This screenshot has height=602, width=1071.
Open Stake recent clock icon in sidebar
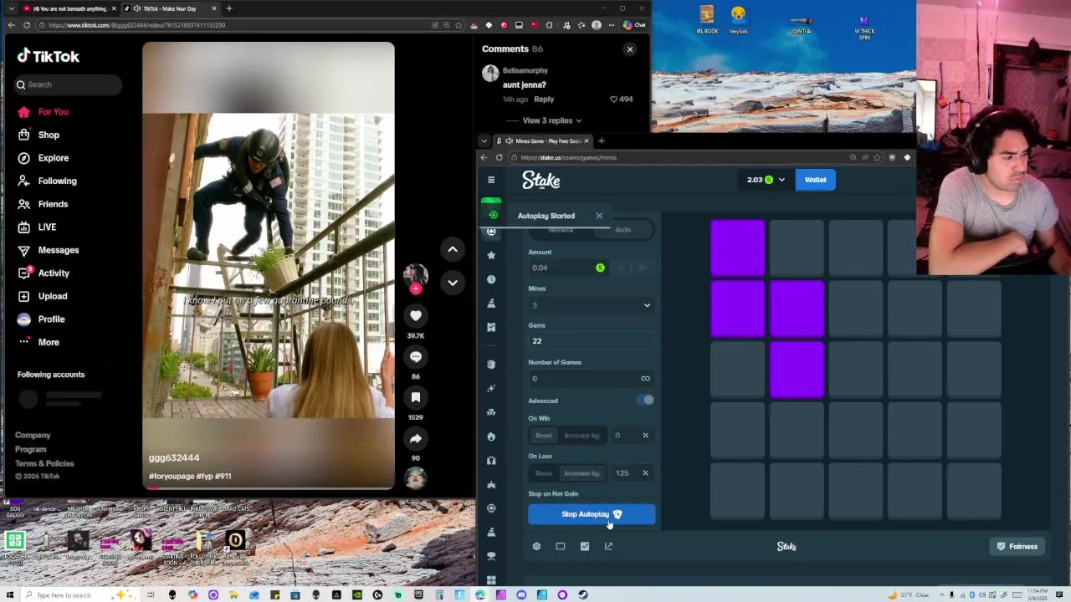pos(491,279)
